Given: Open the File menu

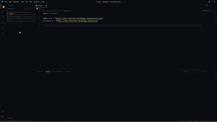Looking at the screenshot, I should [6, 2].
